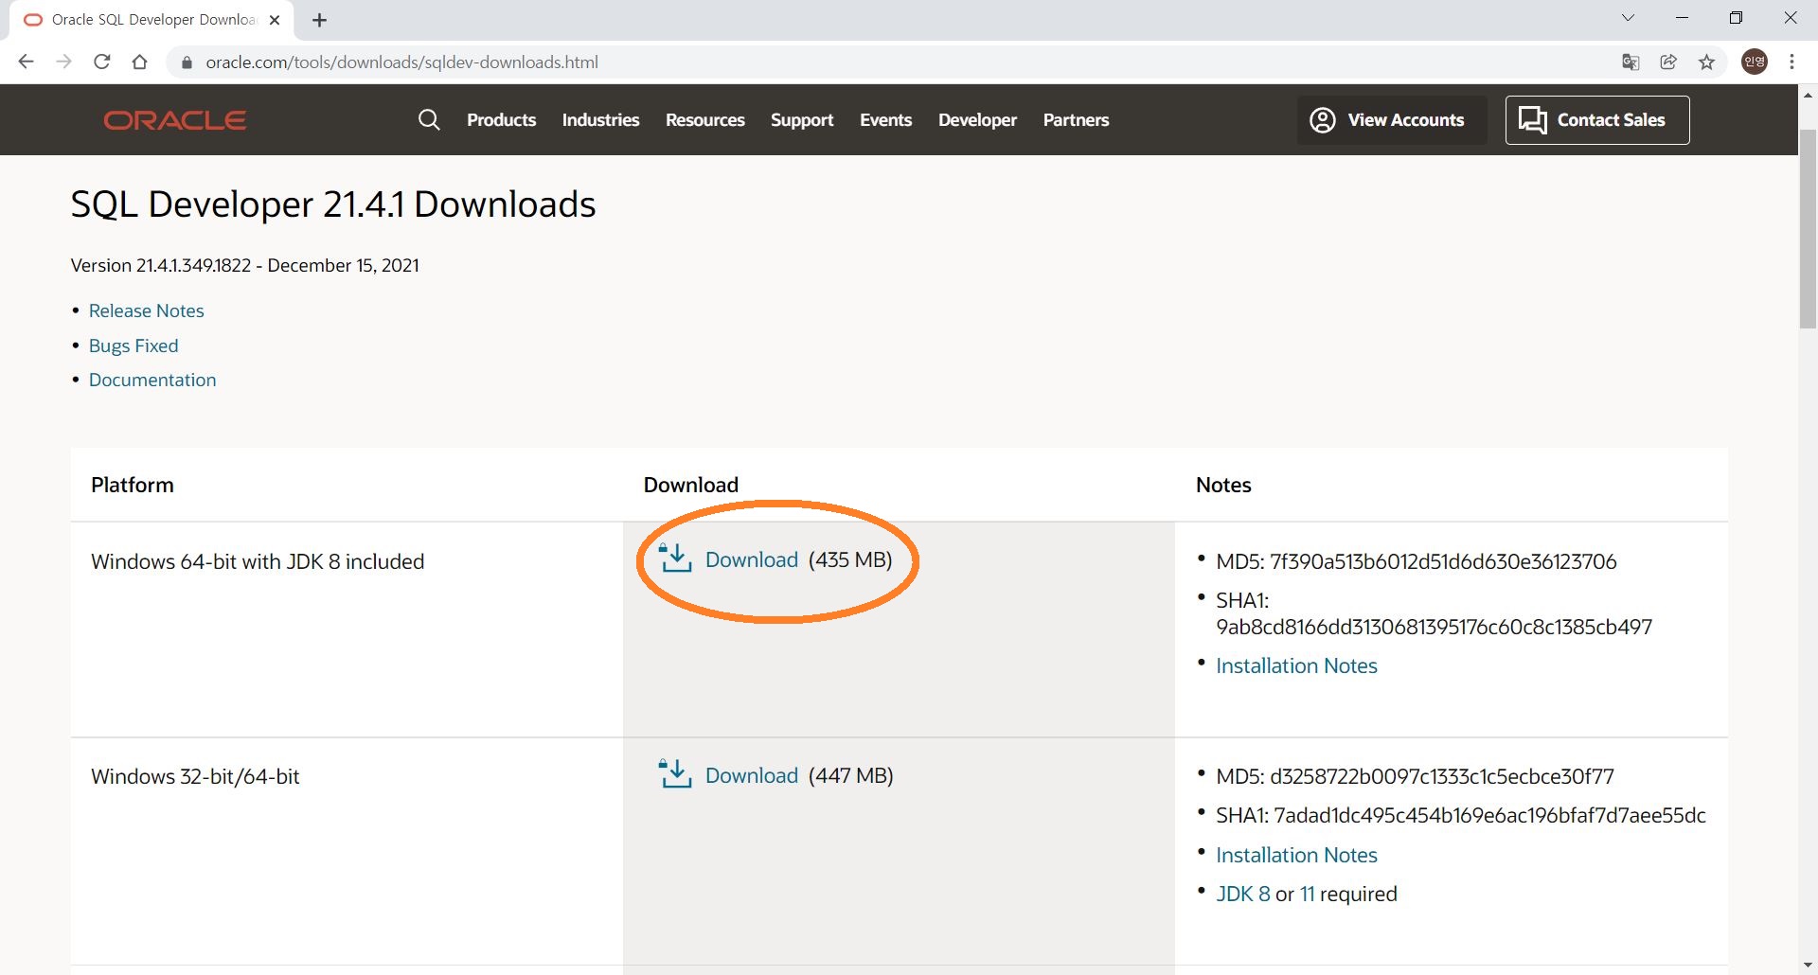
Task: Click the download icon for Windows 32-bit/64-bit
Action: [675, 774]
